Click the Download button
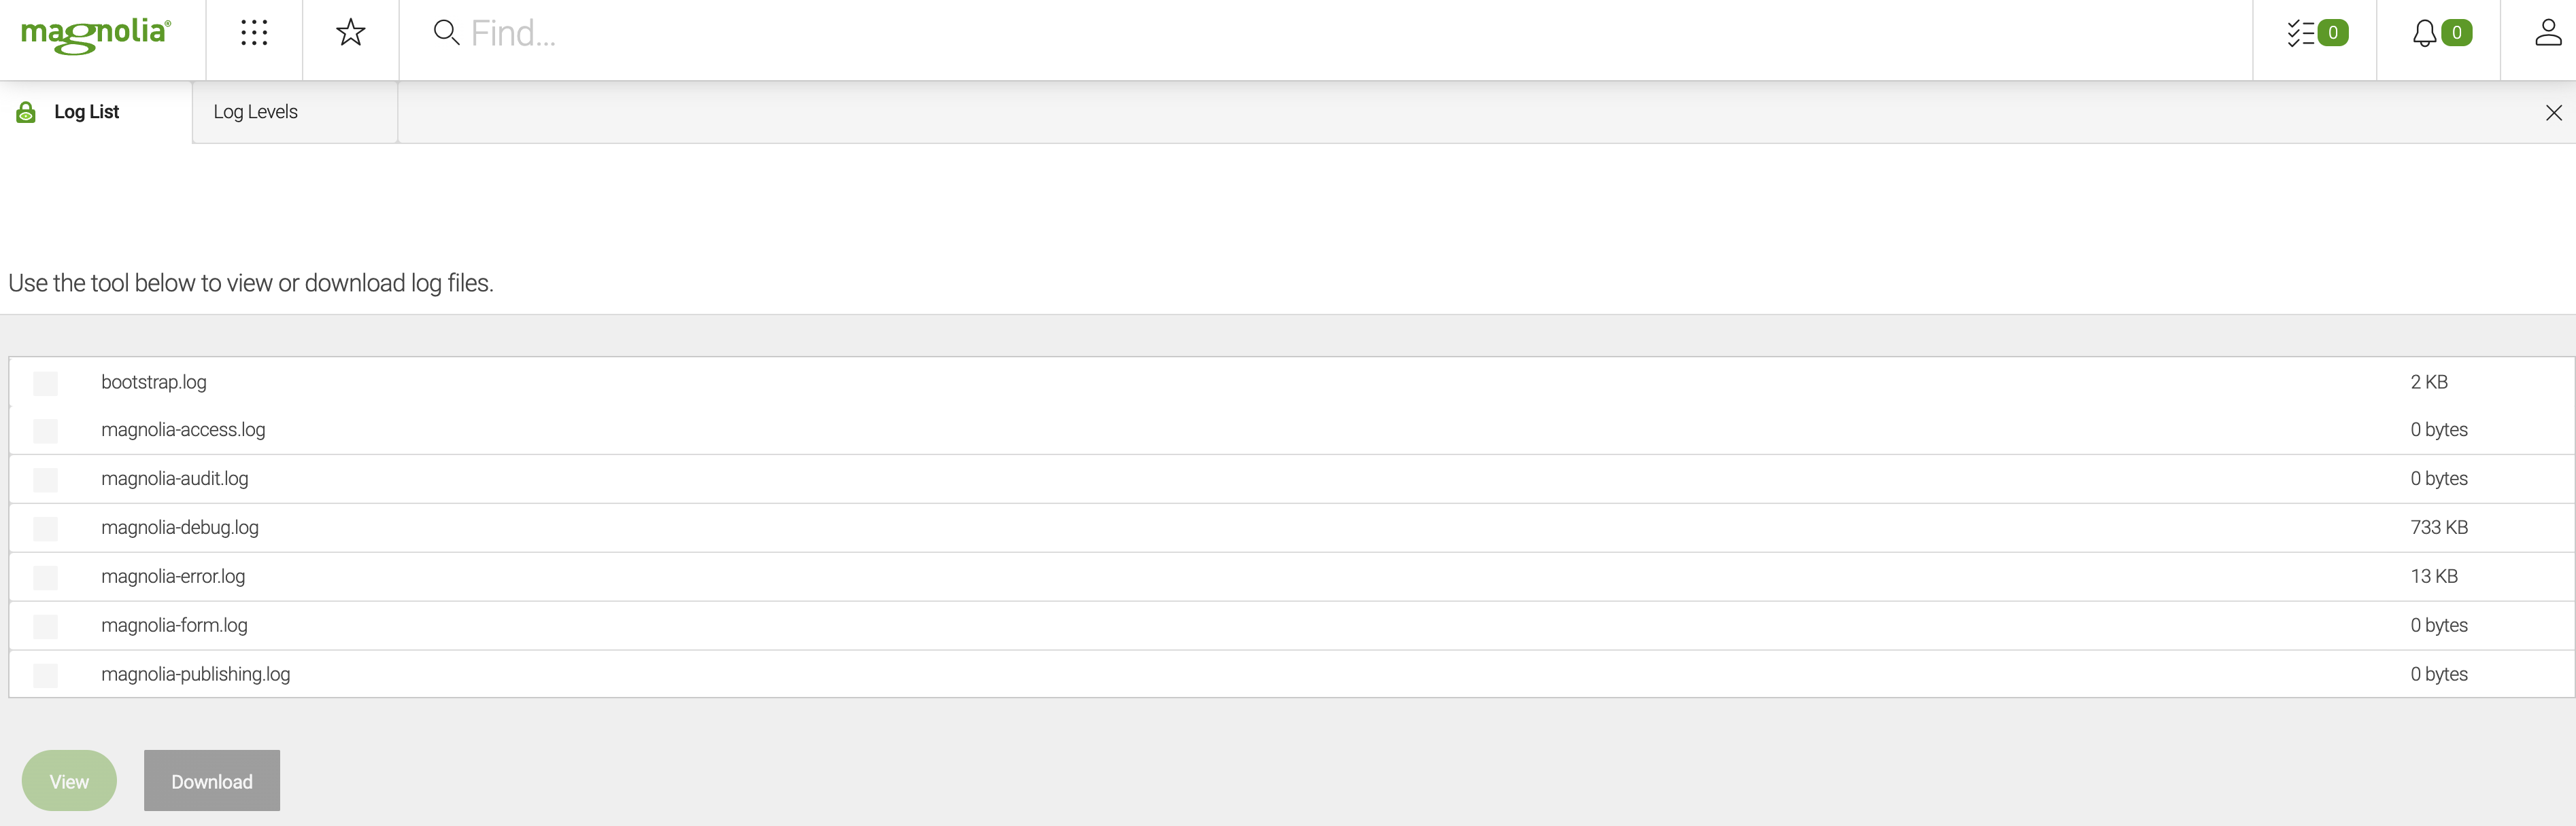The image size is (2576, 826). (210, 780)
